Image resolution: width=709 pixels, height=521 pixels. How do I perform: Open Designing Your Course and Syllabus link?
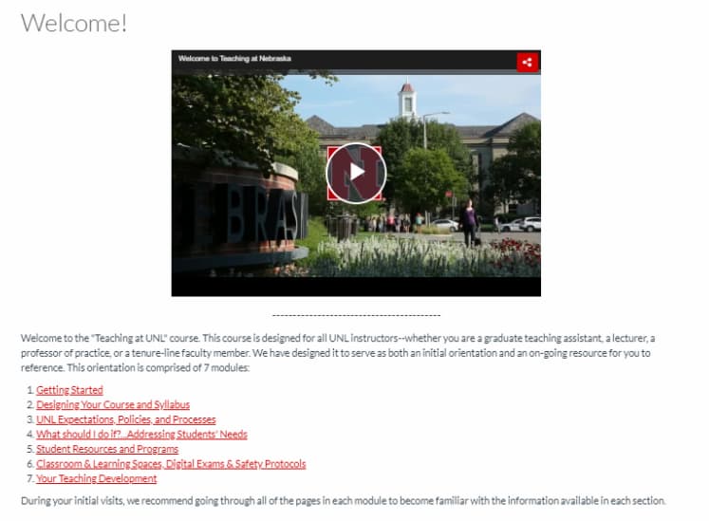click(x=113, y=404)
